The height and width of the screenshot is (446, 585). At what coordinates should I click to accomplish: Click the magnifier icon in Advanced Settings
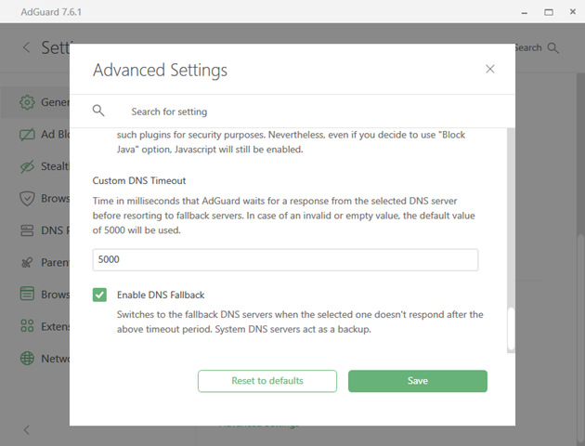tap(99, 111)
